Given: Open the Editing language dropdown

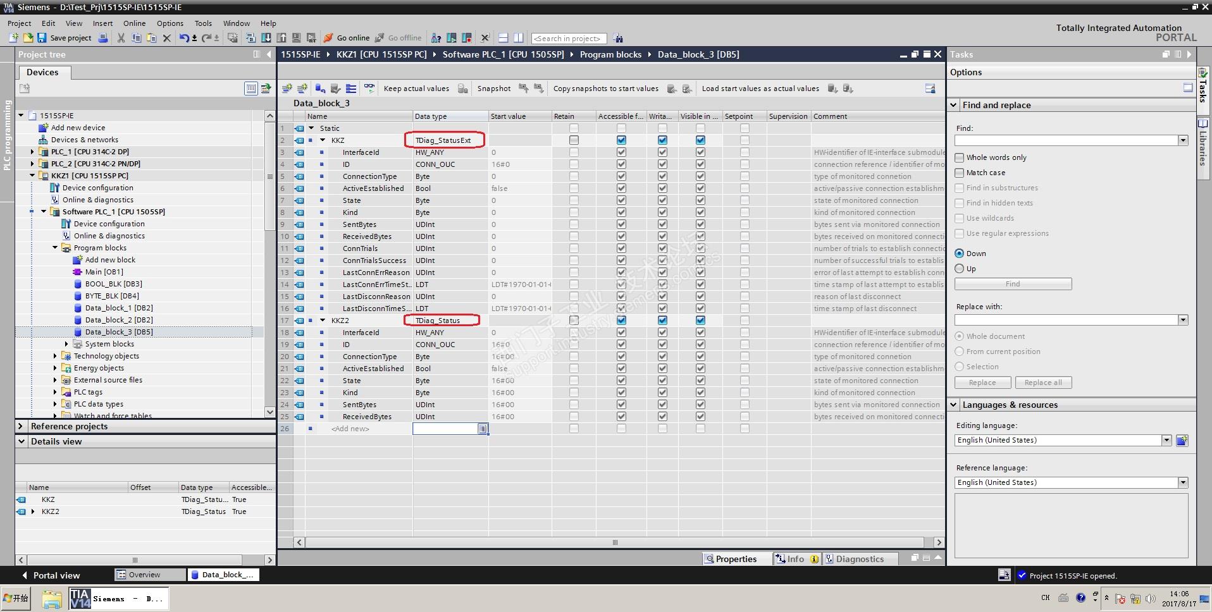Looking at the screenshot, I should point(1166,440).
